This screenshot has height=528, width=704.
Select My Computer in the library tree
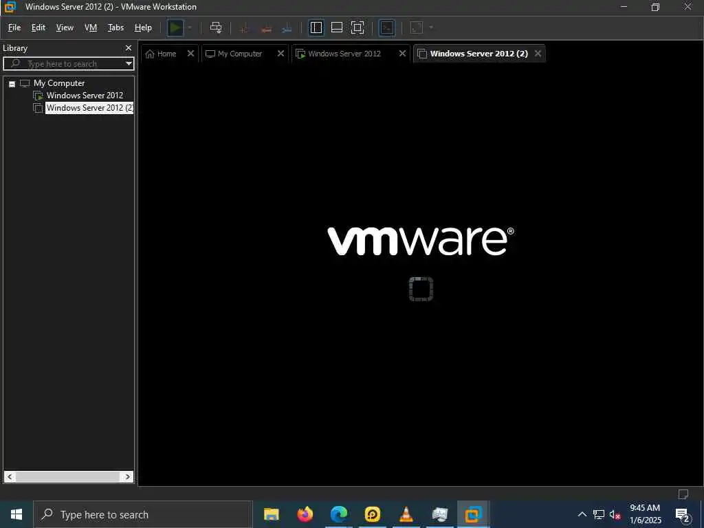point(59,83)
